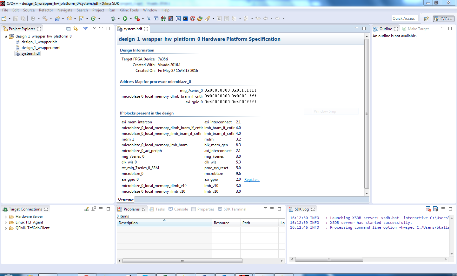Select the Overview tab of system.hdf
The image size is (457, 276).
click(126, 199)
